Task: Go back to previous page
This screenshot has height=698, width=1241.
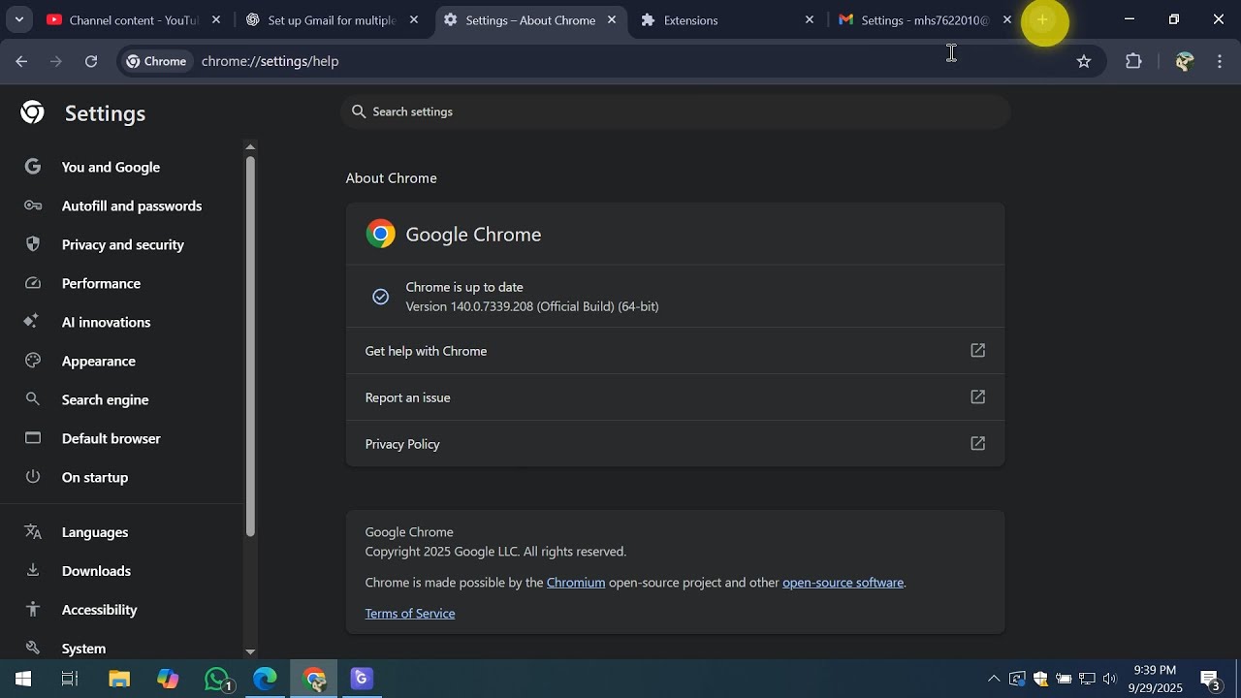Action: pyautogui.click(x=21, y=61)
